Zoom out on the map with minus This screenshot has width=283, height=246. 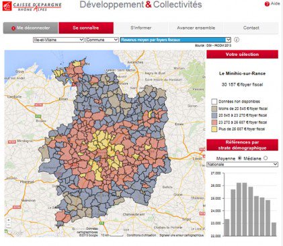8,225
